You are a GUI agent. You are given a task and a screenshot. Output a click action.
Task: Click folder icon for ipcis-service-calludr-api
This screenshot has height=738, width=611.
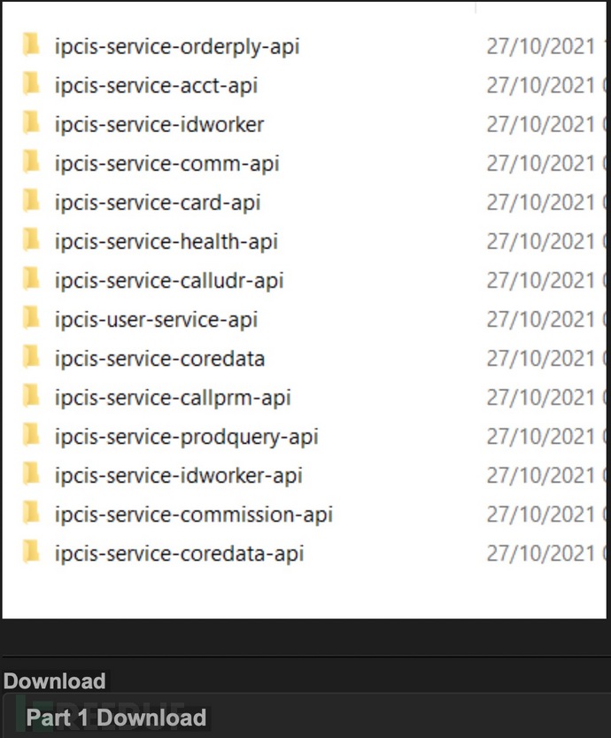tap(32, 279)
